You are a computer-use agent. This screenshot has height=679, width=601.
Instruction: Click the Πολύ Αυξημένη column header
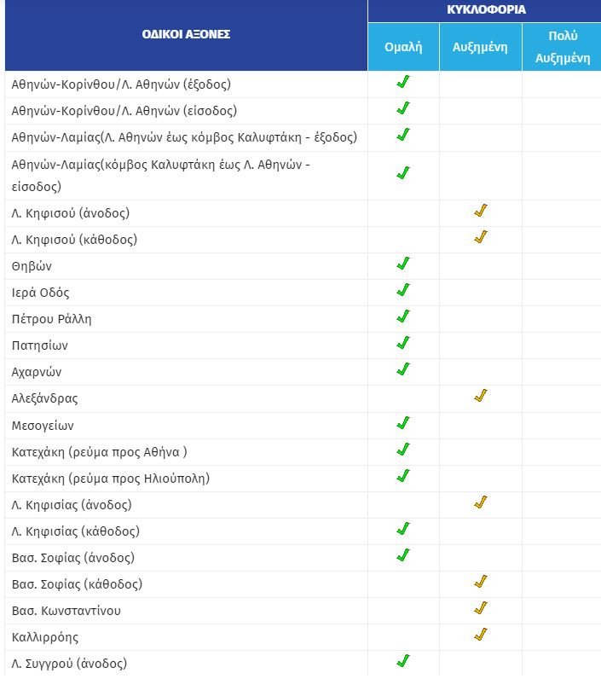tap(562, 47)
